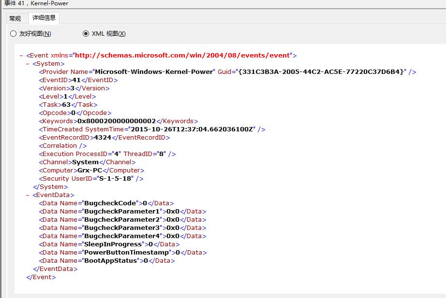Collapse the EventData XML node
Viewport: 446px width, 298px height.
[28, 195]
